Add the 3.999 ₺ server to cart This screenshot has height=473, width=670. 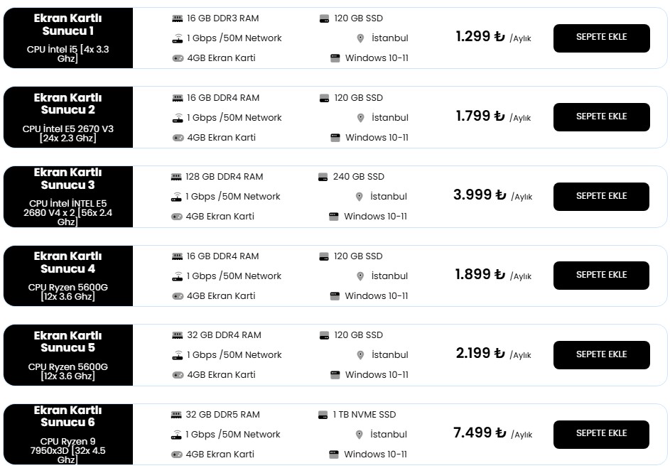[601, 196]
